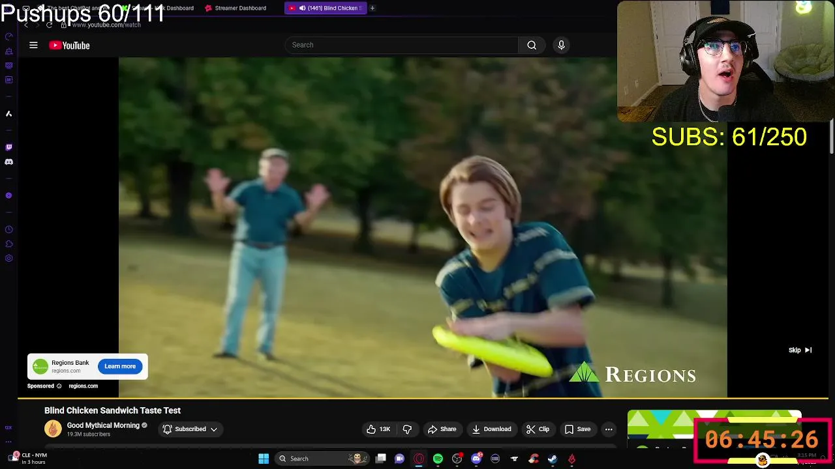Skip the Regions Bank ad
This screenshot has height=469, width=835.
click(800, 350)
